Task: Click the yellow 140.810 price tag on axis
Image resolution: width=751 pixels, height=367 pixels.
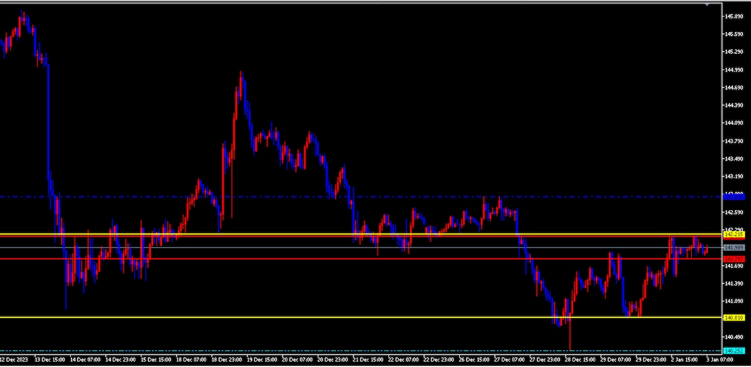Action: click(x=734, y=318)
